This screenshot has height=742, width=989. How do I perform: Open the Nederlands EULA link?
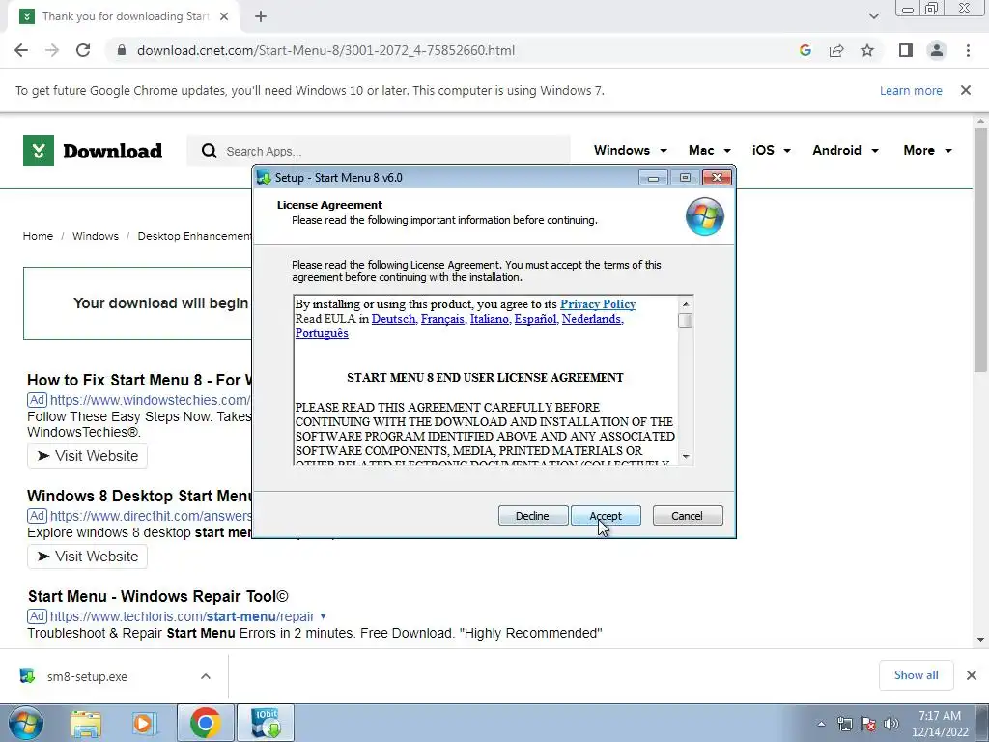point(592,319)
